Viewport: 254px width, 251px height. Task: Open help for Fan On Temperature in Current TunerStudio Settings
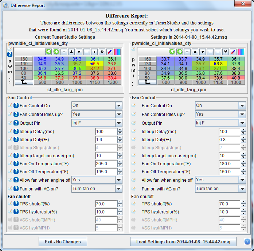click(16, 164)
